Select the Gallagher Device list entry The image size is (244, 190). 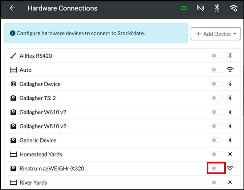[x=123, y=84]
